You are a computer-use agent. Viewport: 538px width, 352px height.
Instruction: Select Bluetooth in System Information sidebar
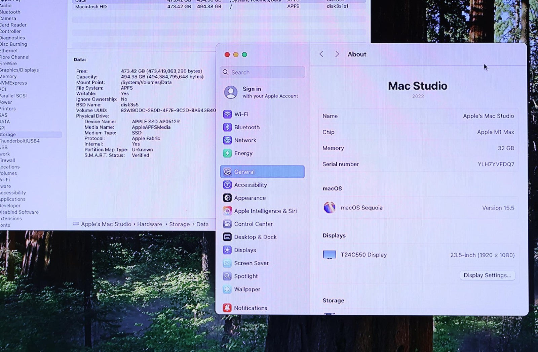(10, 12)
